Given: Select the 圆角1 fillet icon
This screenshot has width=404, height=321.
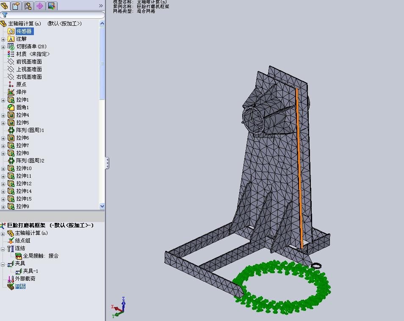Looking at the screenshot, I should click(11, 107).
